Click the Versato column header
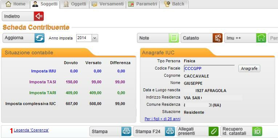Image resolution: width=278 pixels, height=138 pixels. (x=93, y=63)
